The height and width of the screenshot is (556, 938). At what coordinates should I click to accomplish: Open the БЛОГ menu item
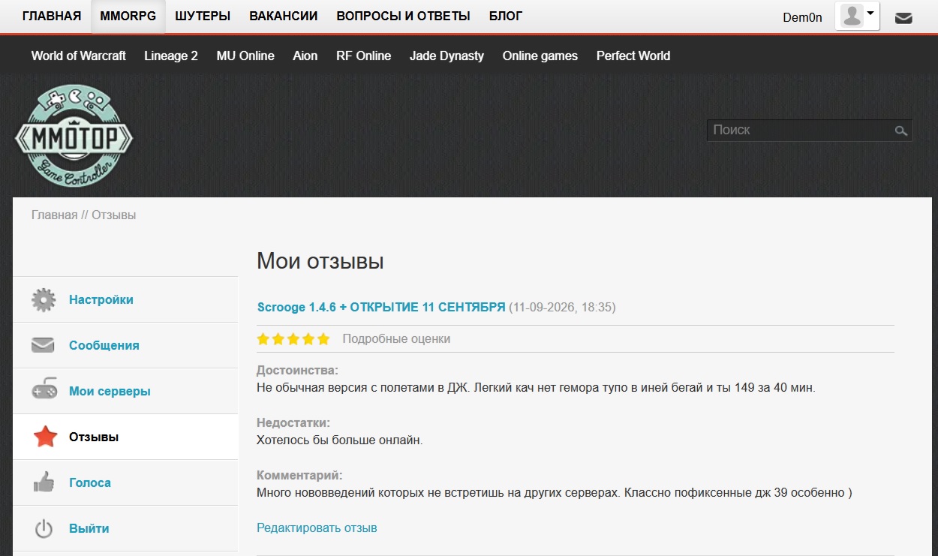506,16
